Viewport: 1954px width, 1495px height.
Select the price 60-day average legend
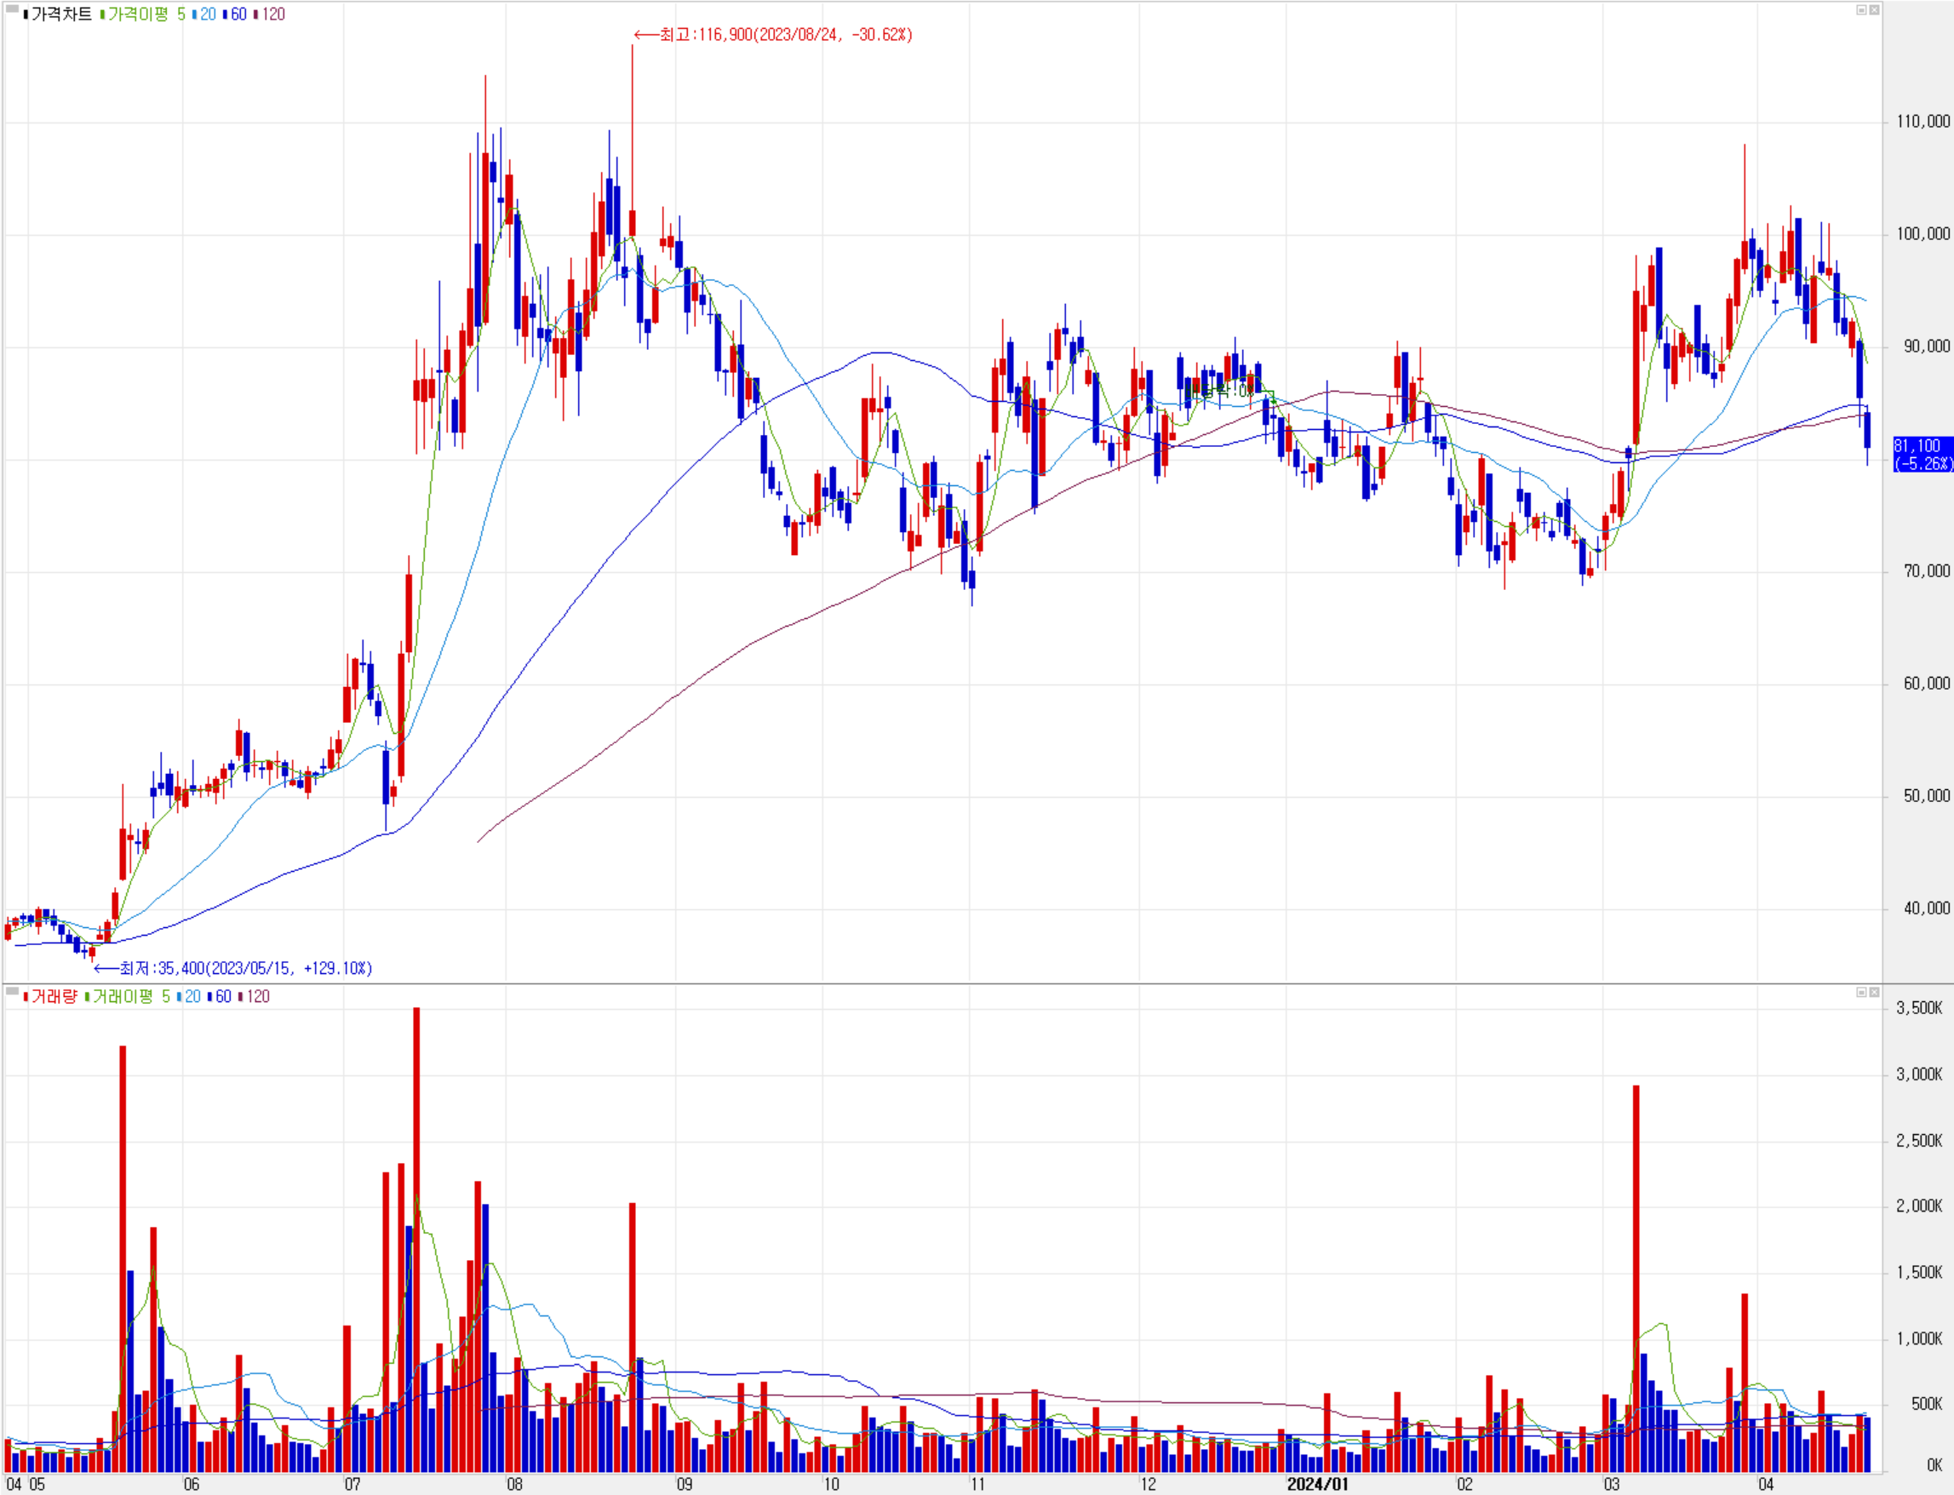point(237,14)
